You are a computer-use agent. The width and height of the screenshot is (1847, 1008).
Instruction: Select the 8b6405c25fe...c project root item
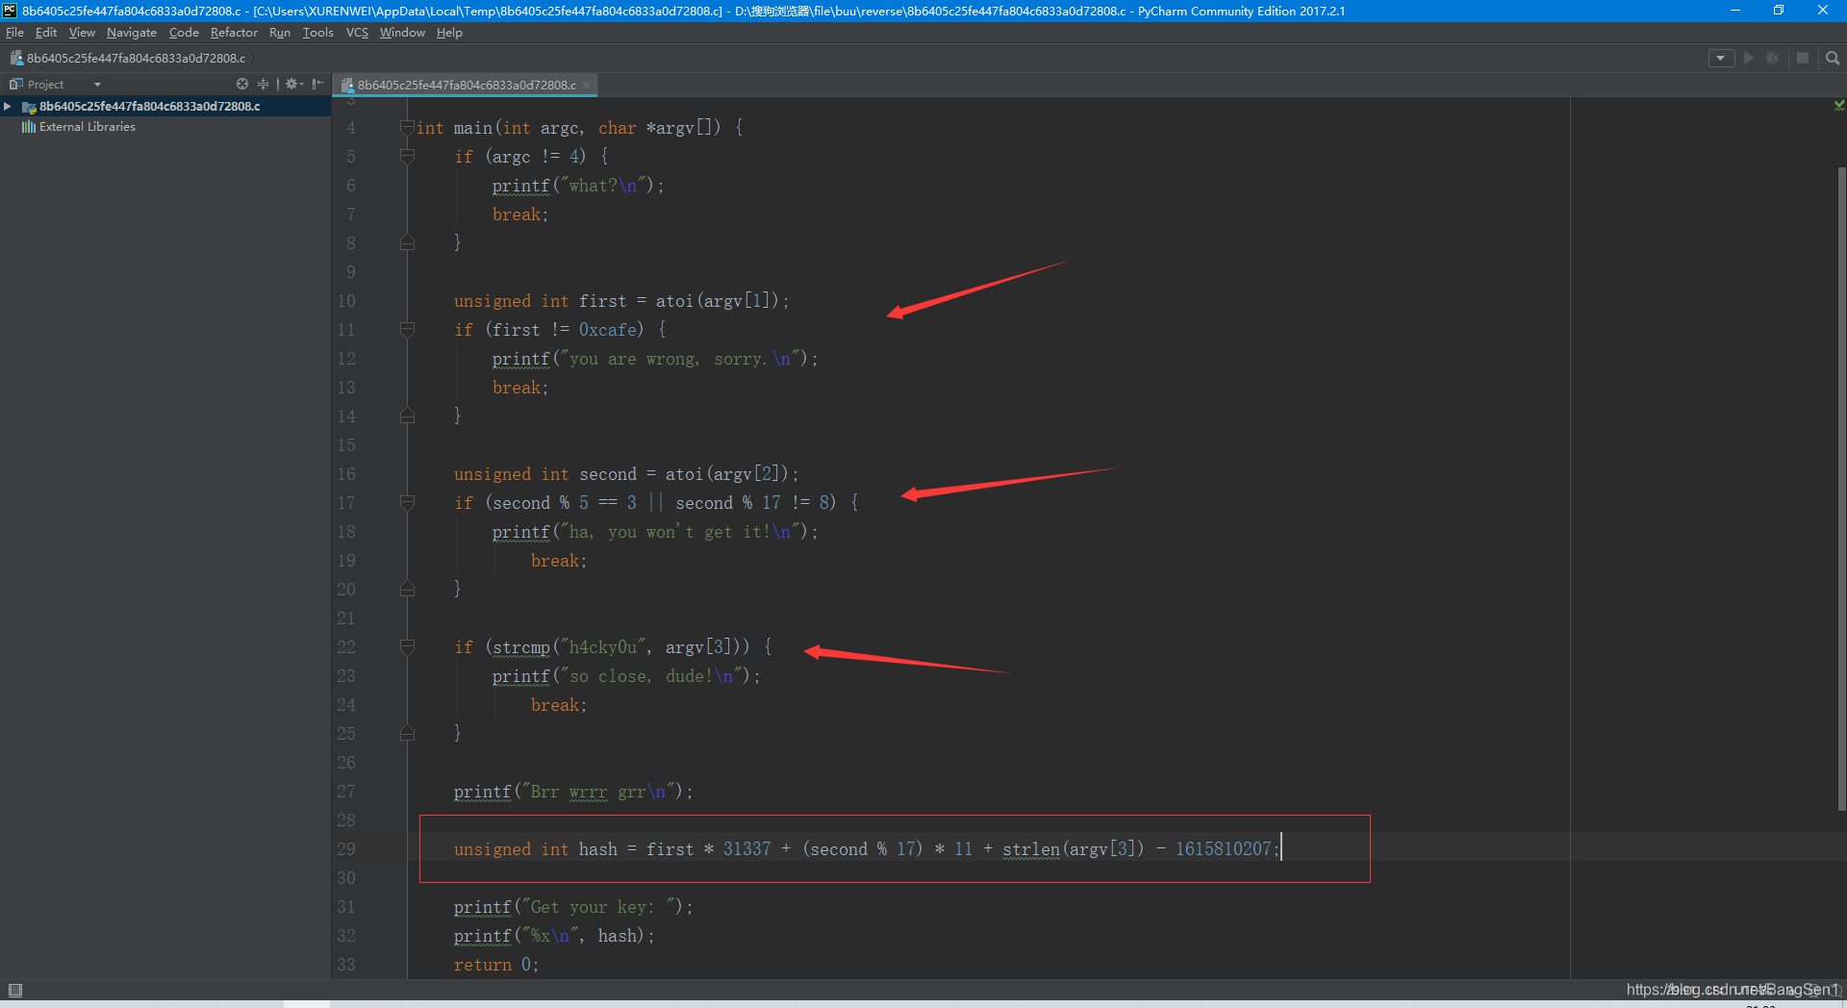click(149, 107)
